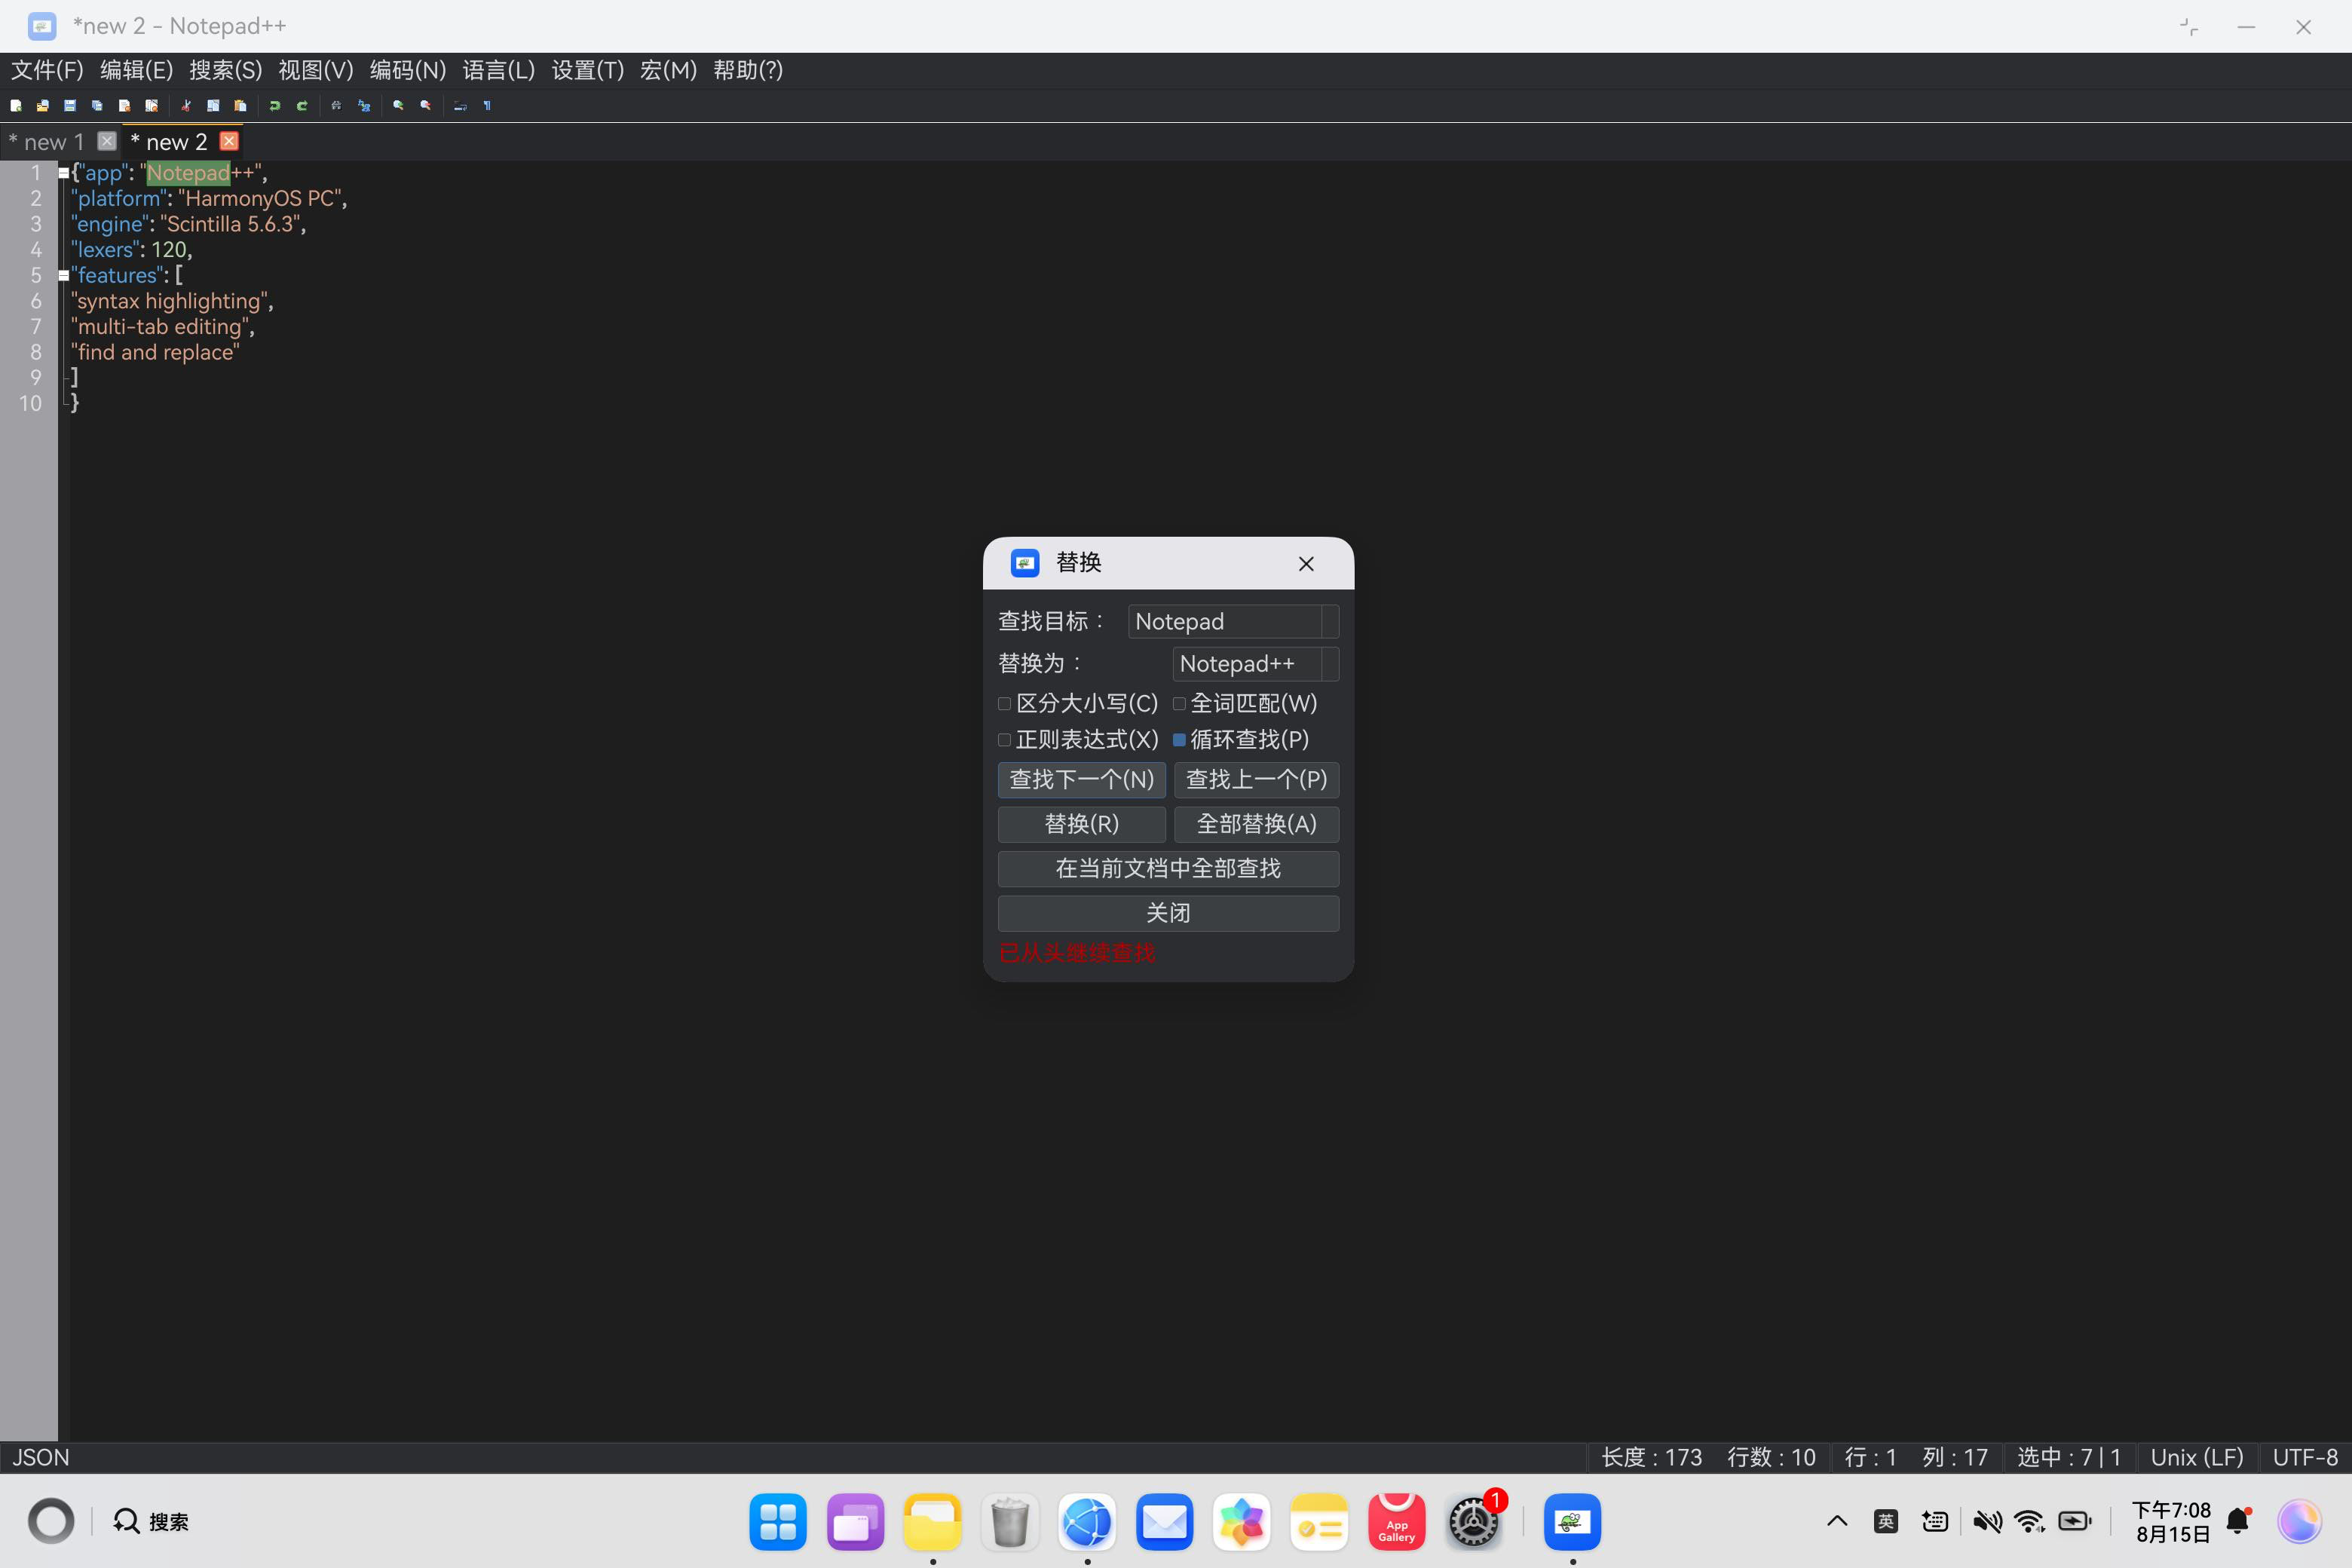Viewport: 2352px width, 1568px height.
Task: Toggle word wrap from the toolbar
Action: [460, 105]
